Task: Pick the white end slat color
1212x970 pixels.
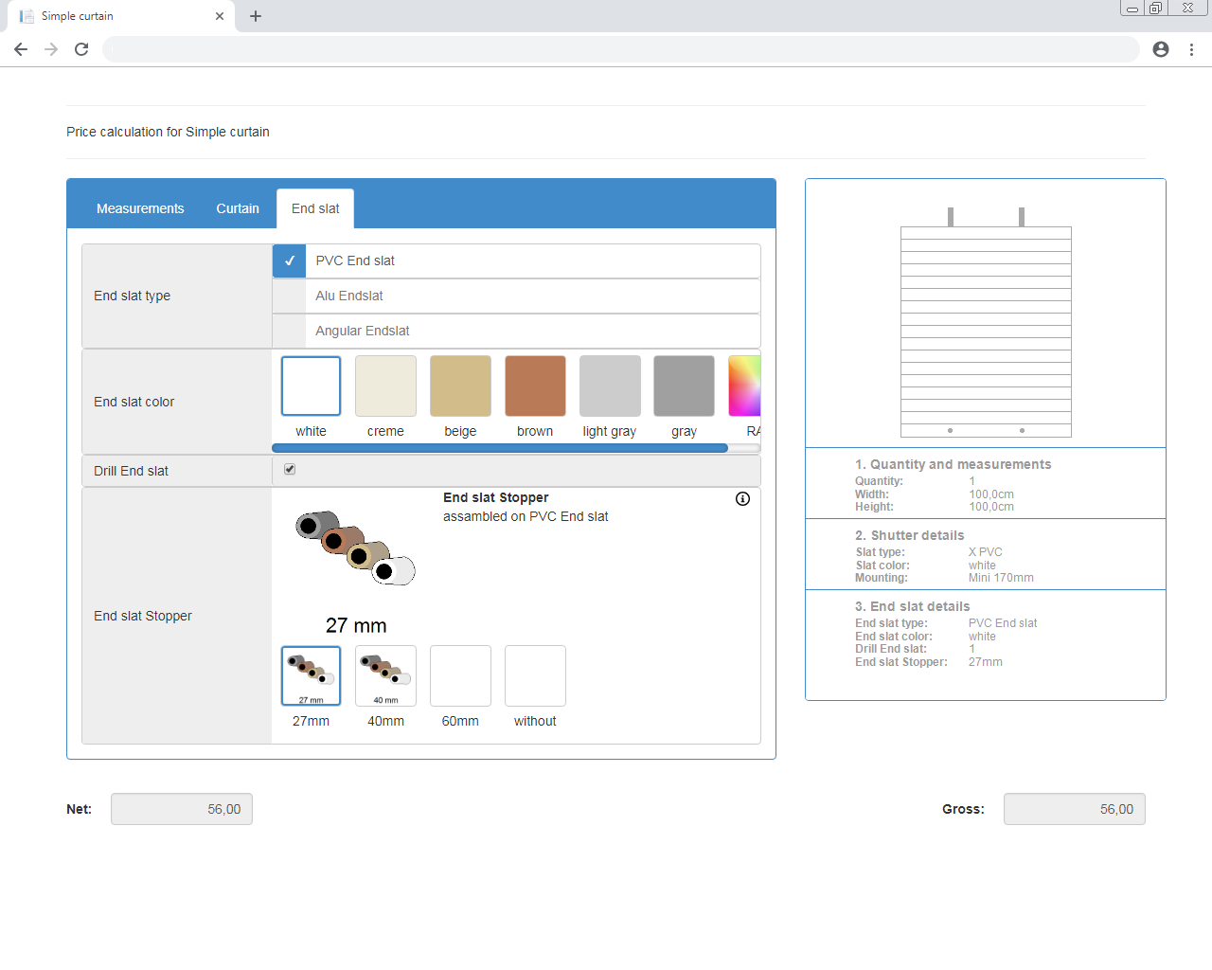Action: pos(311,386)
